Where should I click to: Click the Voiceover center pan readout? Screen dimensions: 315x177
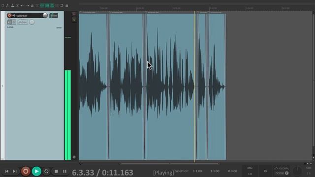click(59, 28)
